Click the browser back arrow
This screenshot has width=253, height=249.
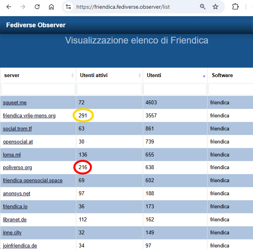click(x=9, y=7)
